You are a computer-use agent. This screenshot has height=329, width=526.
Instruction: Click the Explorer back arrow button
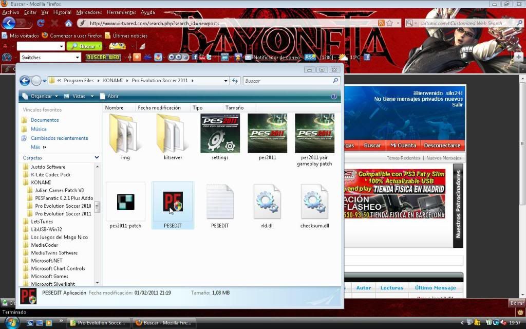25,81
